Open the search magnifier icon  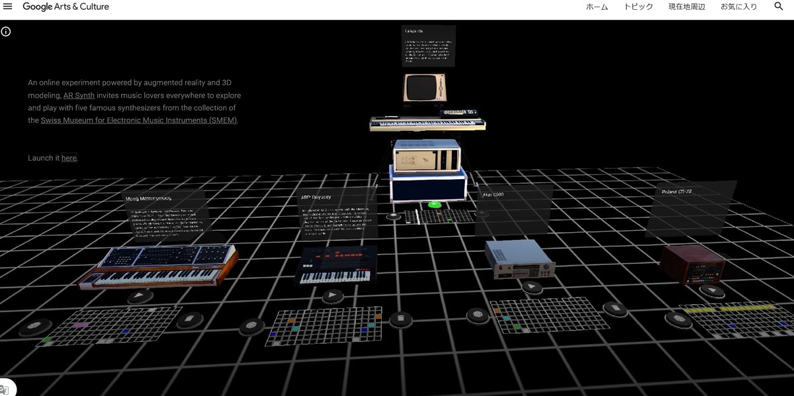pos(779,7)
